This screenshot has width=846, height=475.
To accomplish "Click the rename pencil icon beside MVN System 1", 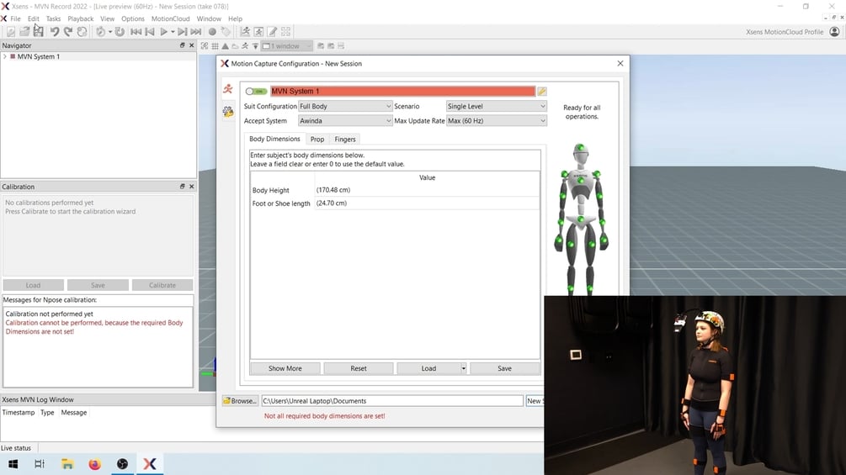I will (542, 92).
